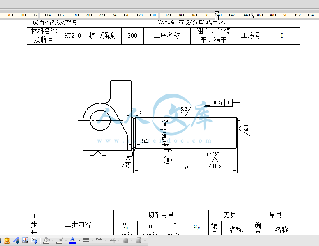Image resolution: width=319 pixels, height=246 pixels.
Task: Select the circled B datum symbol in the drawing
Action: pyautogui.click(x=168, y=160)
